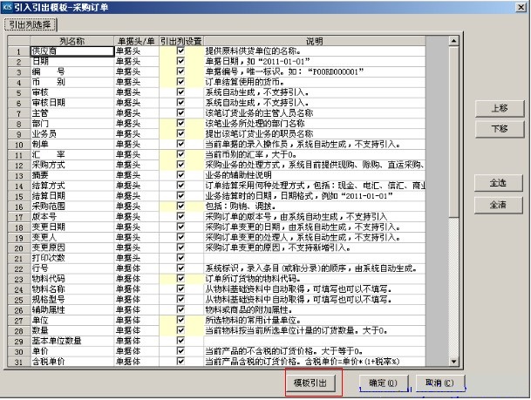
Task: Click the 说明 column header
Action: (314, 41)
